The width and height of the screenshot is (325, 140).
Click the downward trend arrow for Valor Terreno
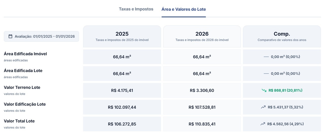[264, 90]
